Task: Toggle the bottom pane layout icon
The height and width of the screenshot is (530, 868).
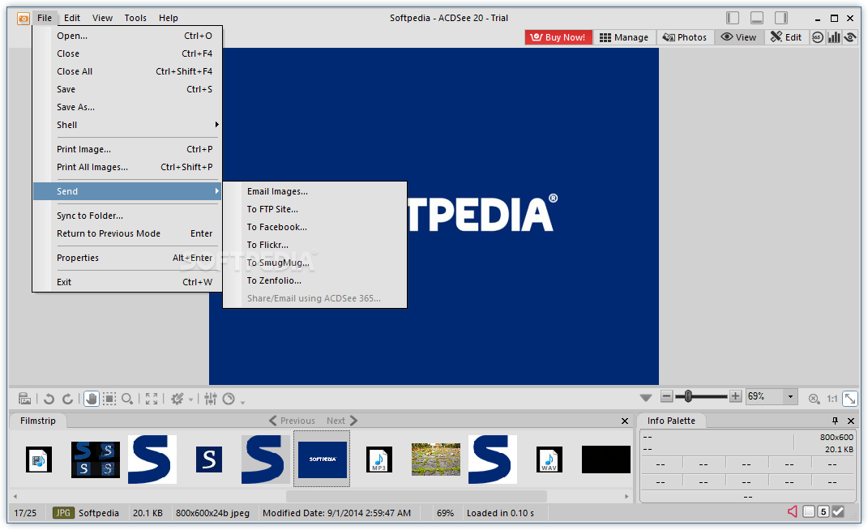Action: (757, 19)
